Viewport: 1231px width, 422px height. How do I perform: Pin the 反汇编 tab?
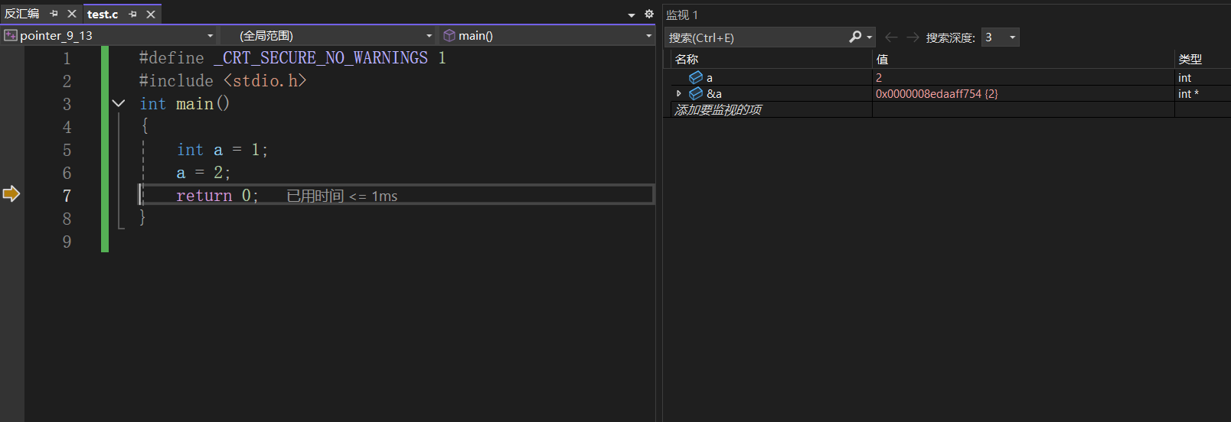coord(54,14)
